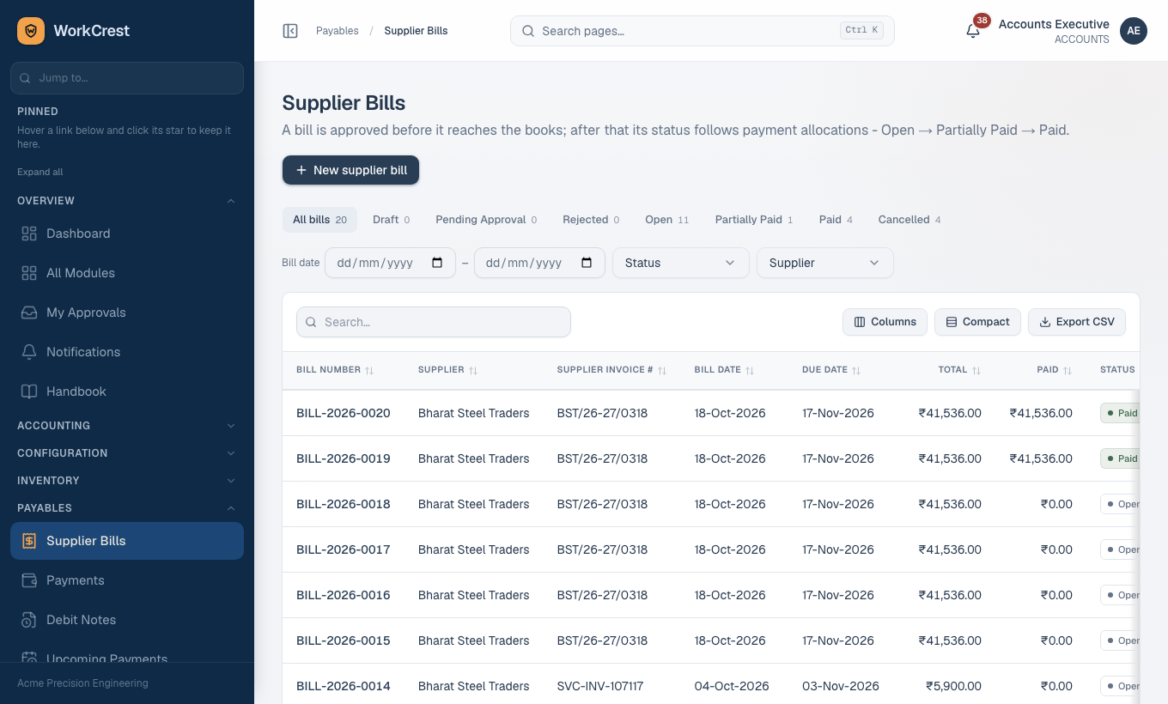Click the All Modules icon
The image size is (1168, 704).
coord(29,273)
